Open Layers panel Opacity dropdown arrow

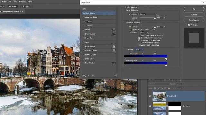[183, 84]
